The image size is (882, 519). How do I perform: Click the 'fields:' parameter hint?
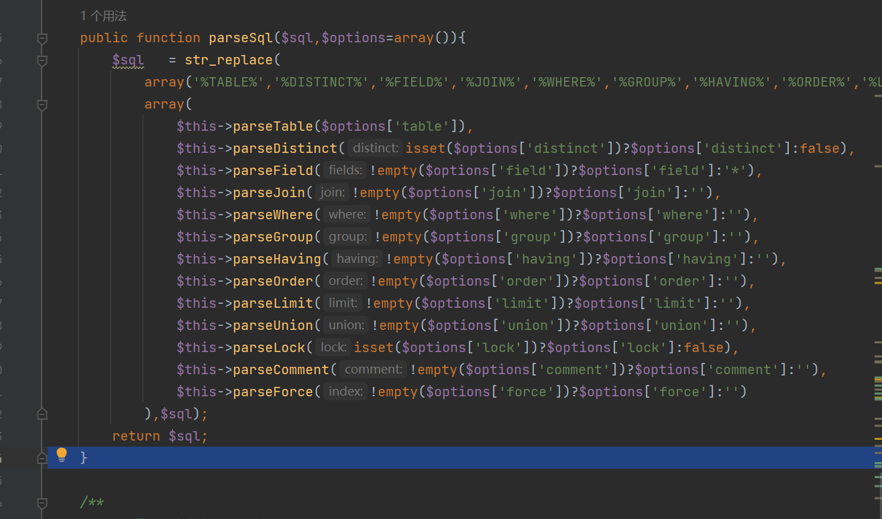pos(345,170)
